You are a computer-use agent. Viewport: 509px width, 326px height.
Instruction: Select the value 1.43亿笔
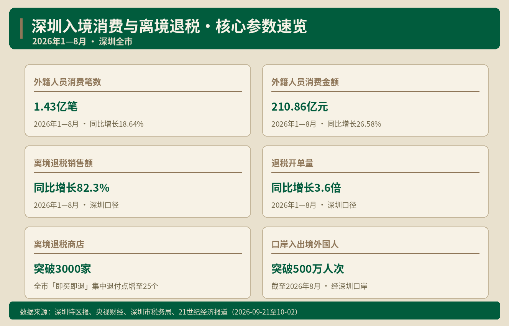[56, 107]
